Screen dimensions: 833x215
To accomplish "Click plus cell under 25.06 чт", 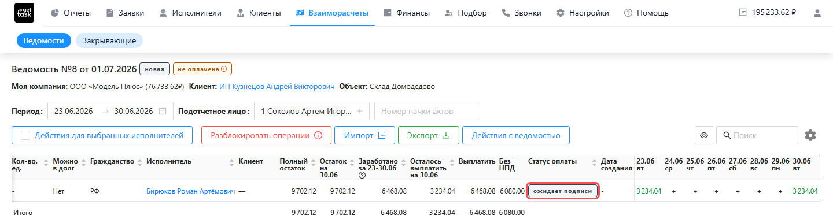I will pyautogui.click(x=695, y=191).
